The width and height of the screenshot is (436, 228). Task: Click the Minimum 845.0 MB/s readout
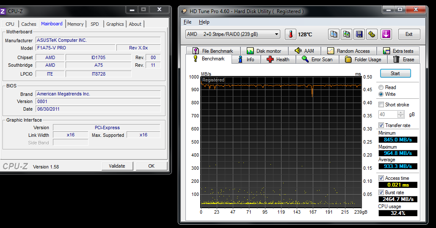click(x=397, y=140)
